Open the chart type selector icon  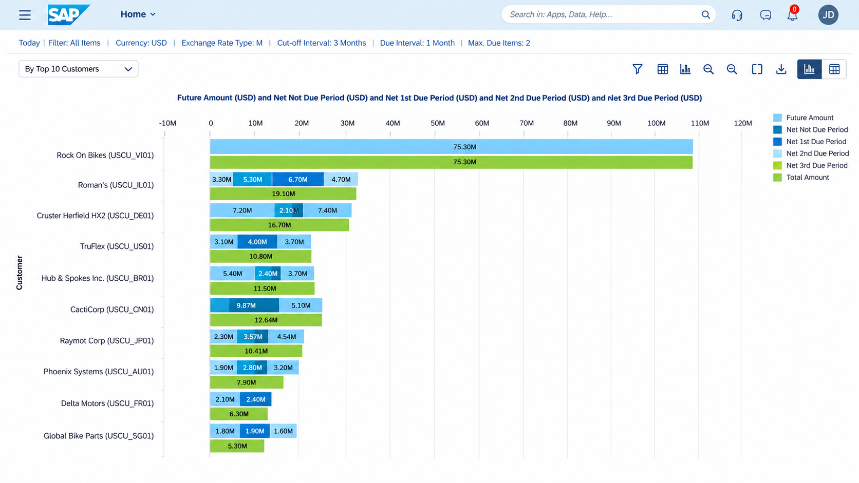[685, 69]
